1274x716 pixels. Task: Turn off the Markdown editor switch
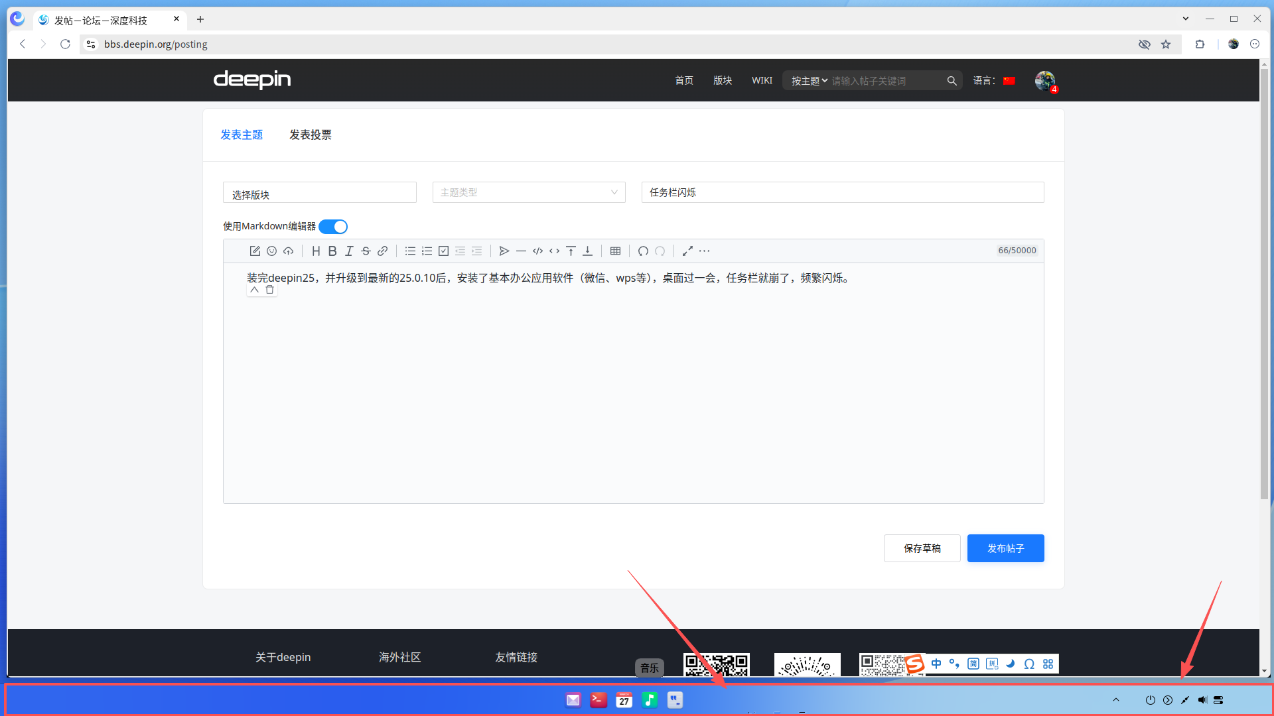333,227
